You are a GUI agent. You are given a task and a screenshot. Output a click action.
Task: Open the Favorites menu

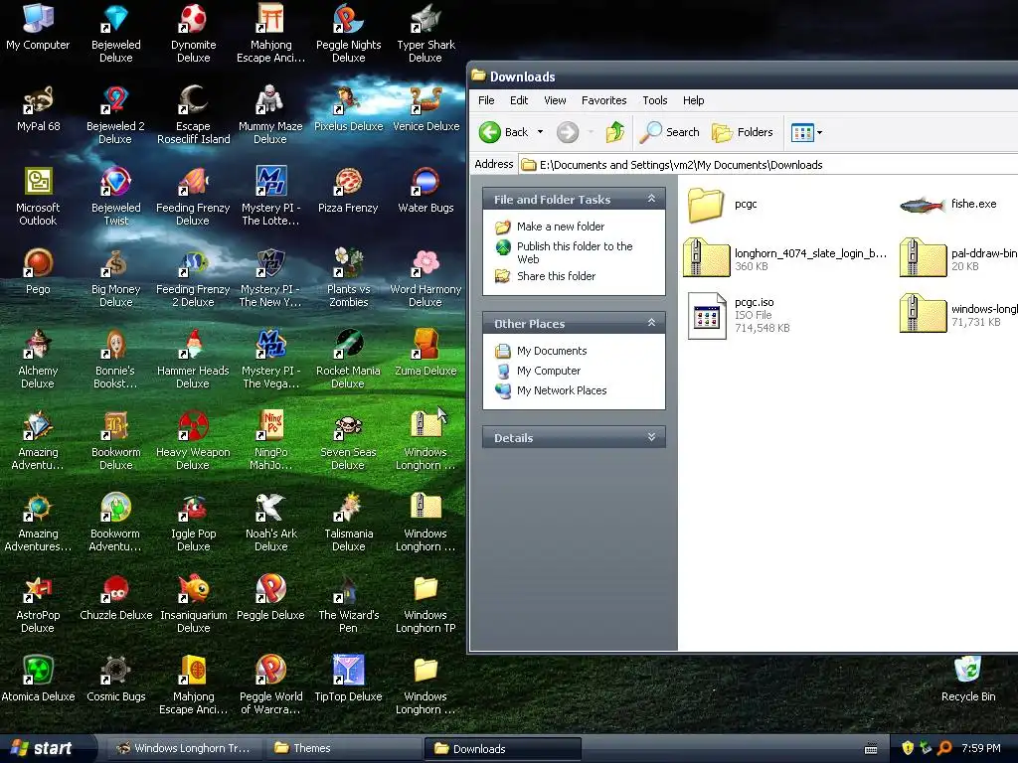pyautogui.click(x=603, y=100)
